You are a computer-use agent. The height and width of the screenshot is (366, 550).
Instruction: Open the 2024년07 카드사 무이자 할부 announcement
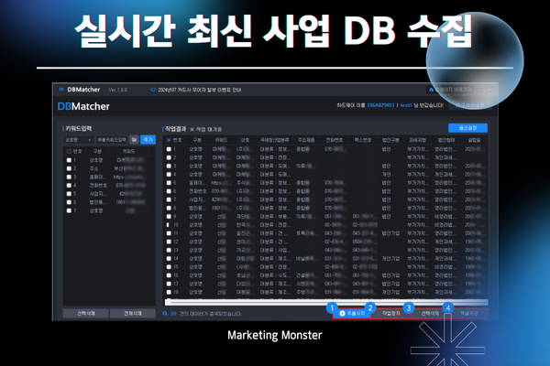199,90
